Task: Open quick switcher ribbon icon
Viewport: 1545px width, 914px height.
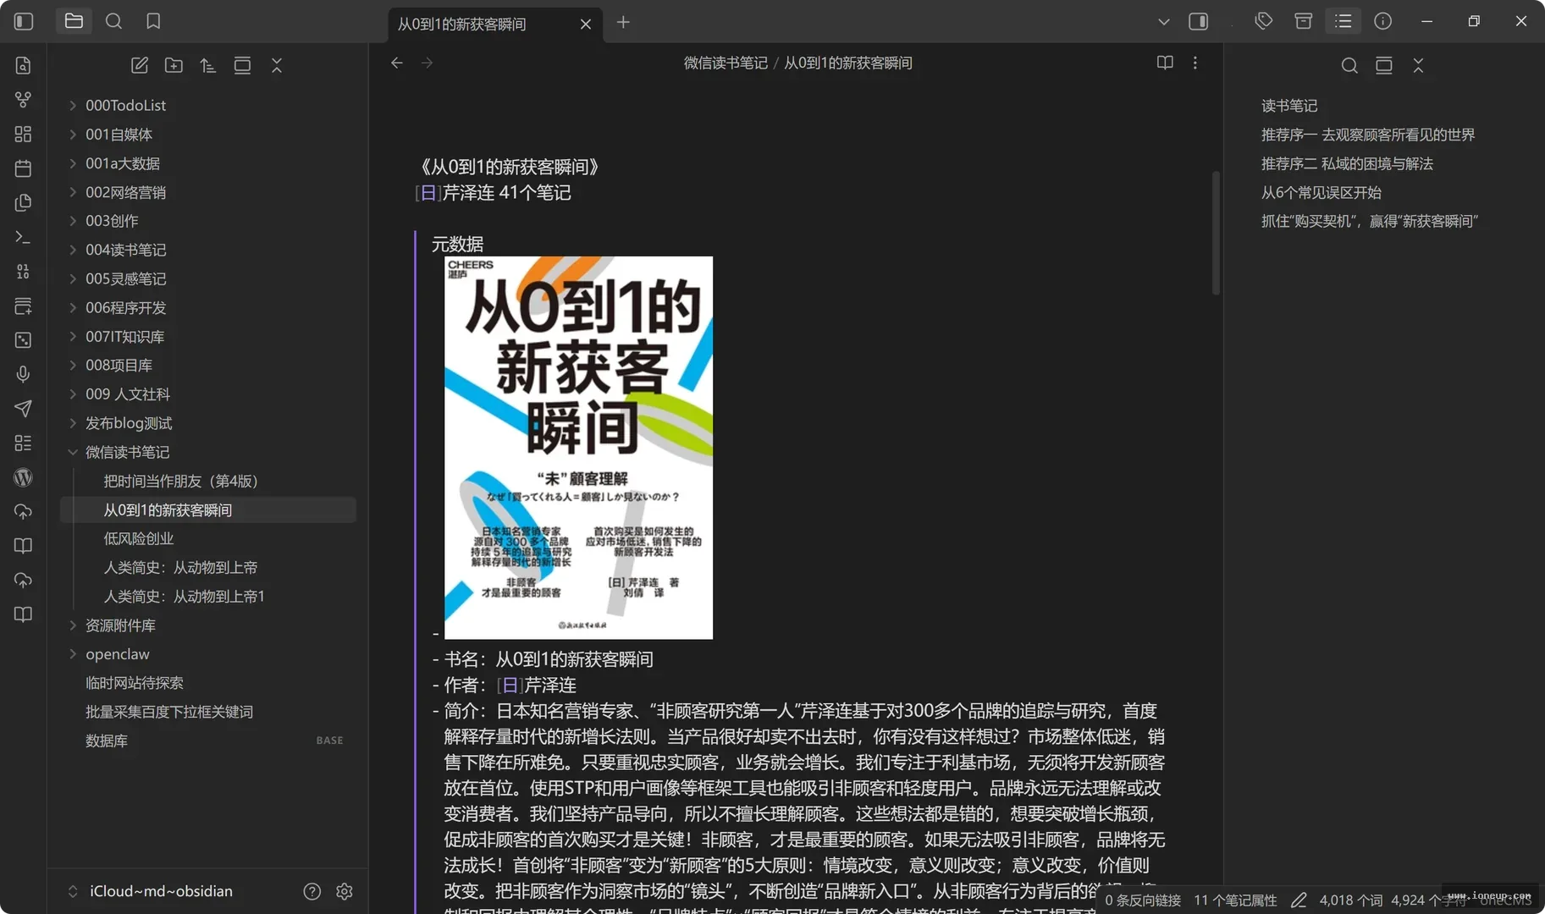Action: [x=23, y=65]
